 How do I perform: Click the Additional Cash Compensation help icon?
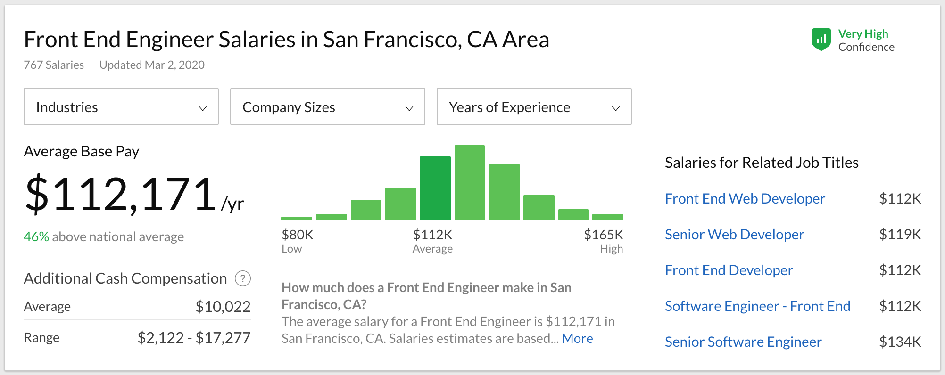coord(243,278)
